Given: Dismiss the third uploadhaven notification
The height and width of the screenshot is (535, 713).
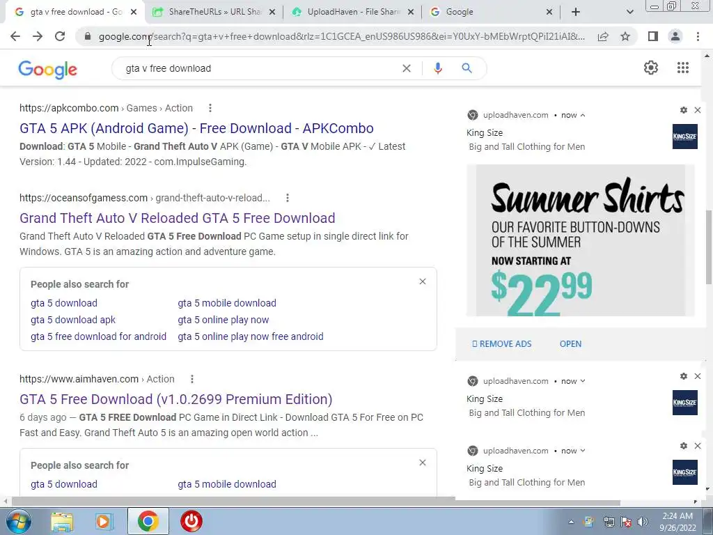Looking at the screenshot, I should point(698,446).
